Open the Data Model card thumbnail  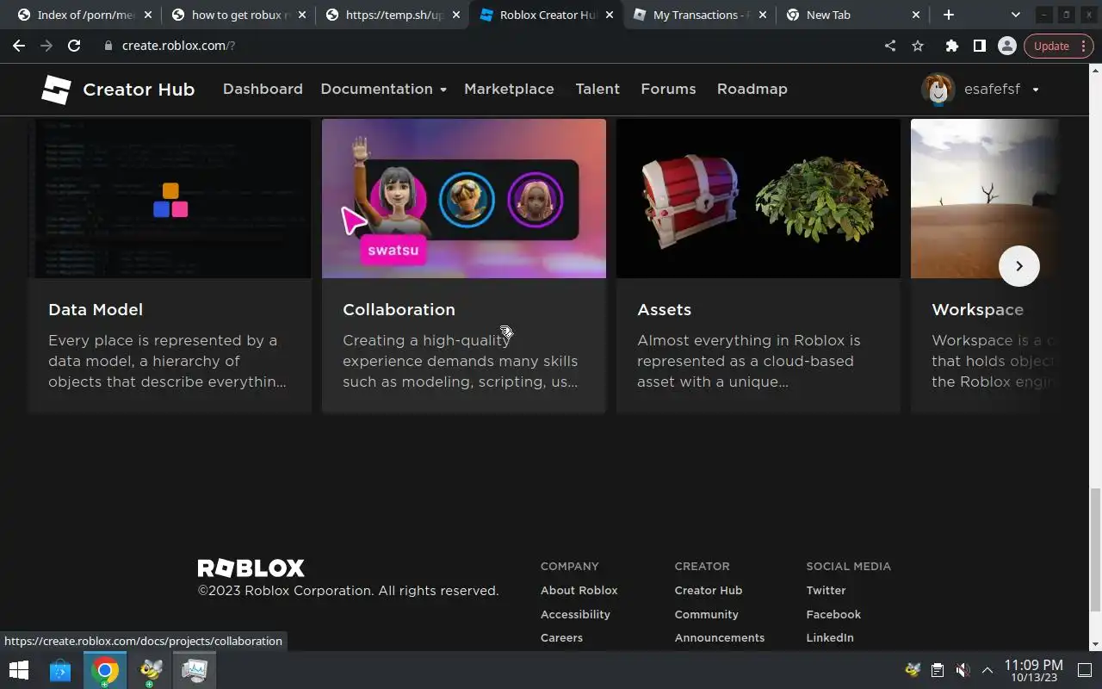click(170, 198)
